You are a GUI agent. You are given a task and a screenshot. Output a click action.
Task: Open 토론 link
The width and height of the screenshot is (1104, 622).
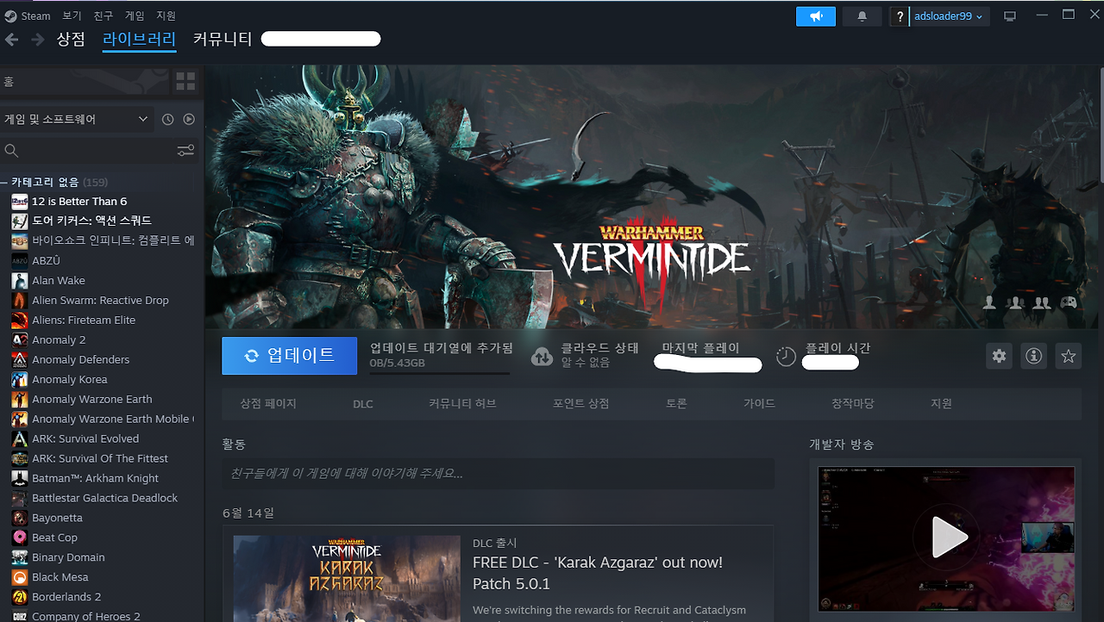pyautogui.click(x=676, y=403)
